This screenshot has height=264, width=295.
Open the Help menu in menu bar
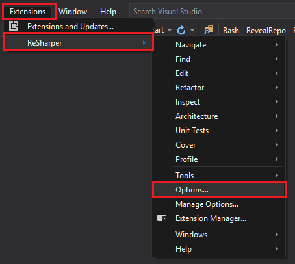(x=108, y=12)
